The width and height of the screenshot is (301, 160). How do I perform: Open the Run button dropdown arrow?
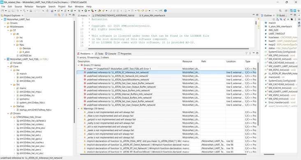click(x=89, y=11)
